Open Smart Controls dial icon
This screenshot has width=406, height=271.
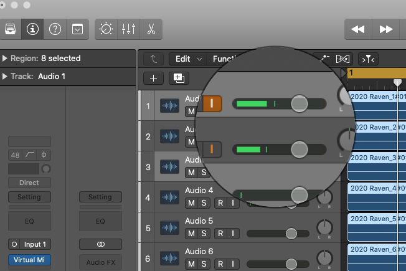point(106,29)
